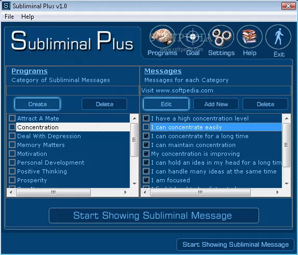Select the Positive Thinking category
This screenshot has height=255, width=298.
click(x=42, y=171)
